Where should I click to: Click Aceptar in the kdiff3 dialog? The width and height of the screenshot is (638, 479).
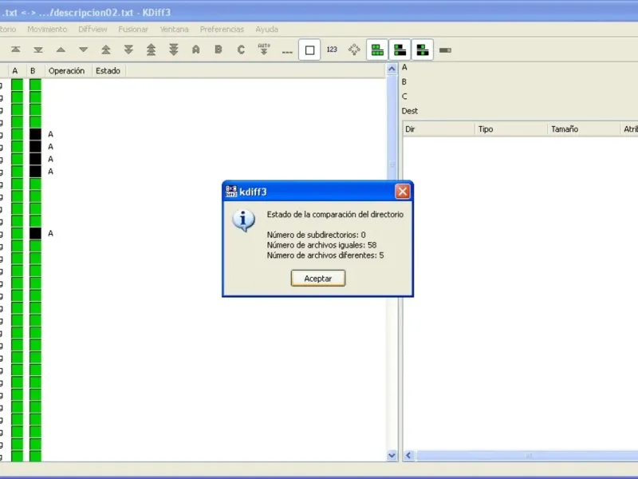[x=318, y=278]
